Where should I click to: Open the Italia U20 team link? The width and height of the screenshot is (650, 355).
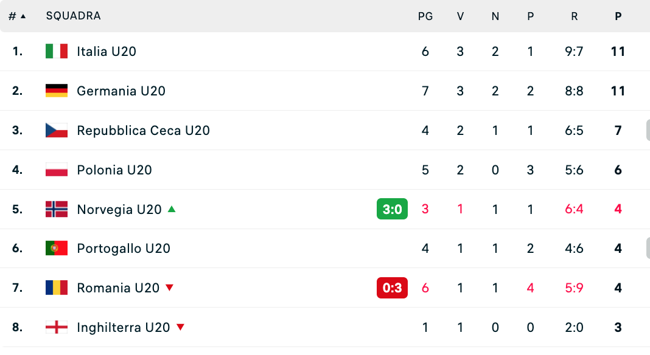(x=107, y=52)
